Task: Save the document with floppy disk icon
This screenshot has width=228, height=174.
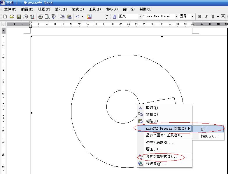Action: click(x=19, y=17)
